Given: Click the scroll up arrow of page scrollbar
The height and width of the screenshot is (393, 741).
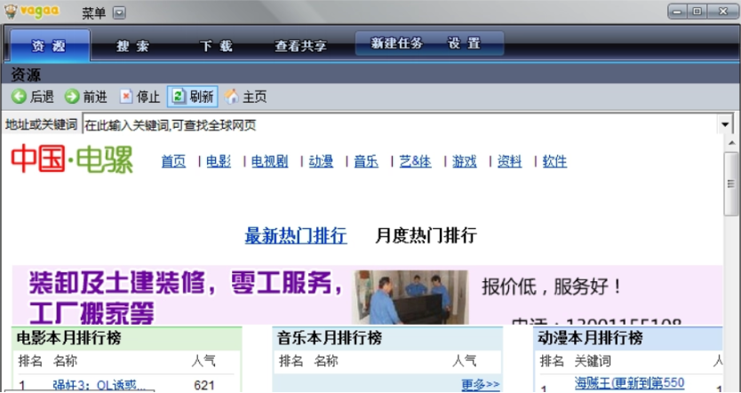Looking at the screenshot, I should coord(731,143).
